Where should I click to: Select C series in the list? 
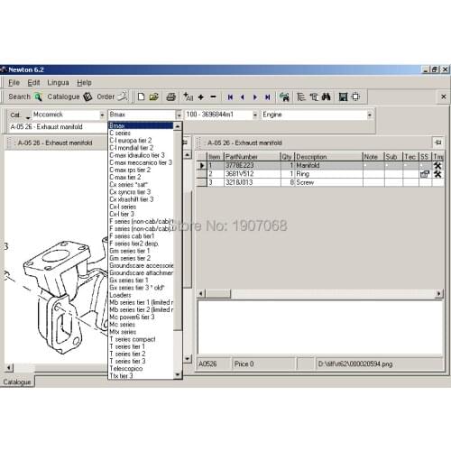pyautogui.click(x=141, y=133)
